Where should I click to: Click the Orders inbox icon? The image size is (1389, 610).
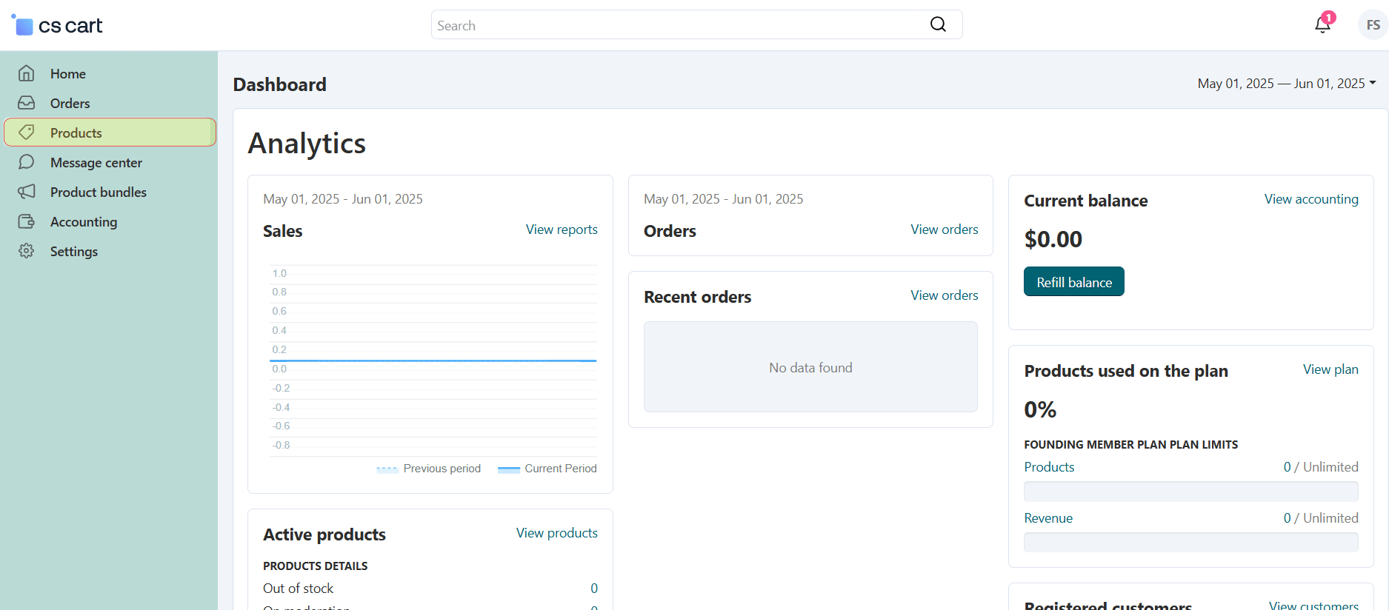27,103
